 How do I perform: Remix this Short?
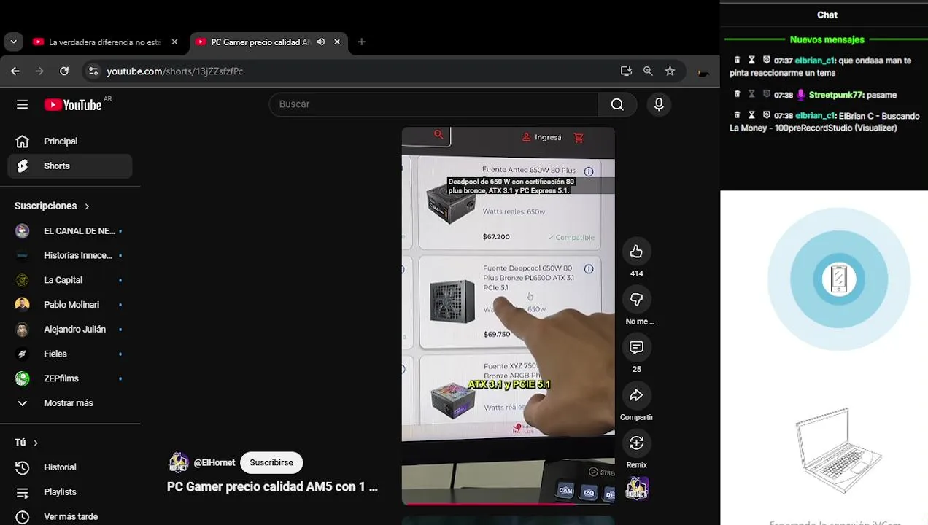(636, 443)
